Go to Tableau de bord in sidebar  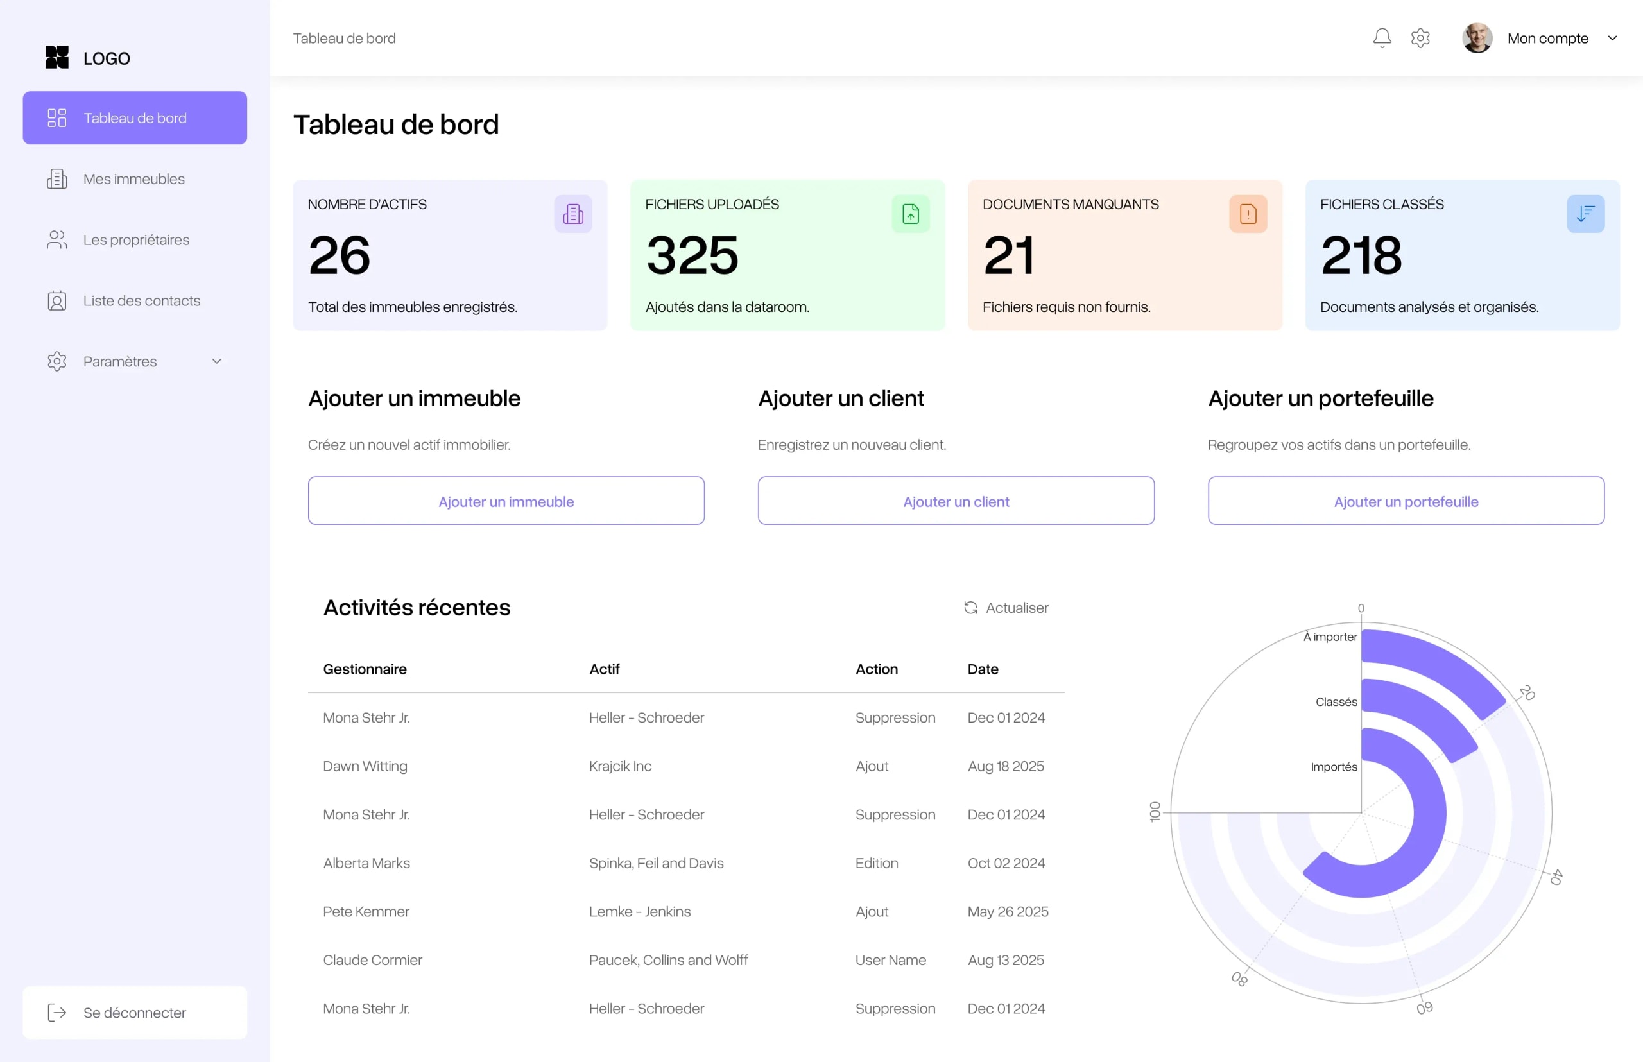click(135, 118)
